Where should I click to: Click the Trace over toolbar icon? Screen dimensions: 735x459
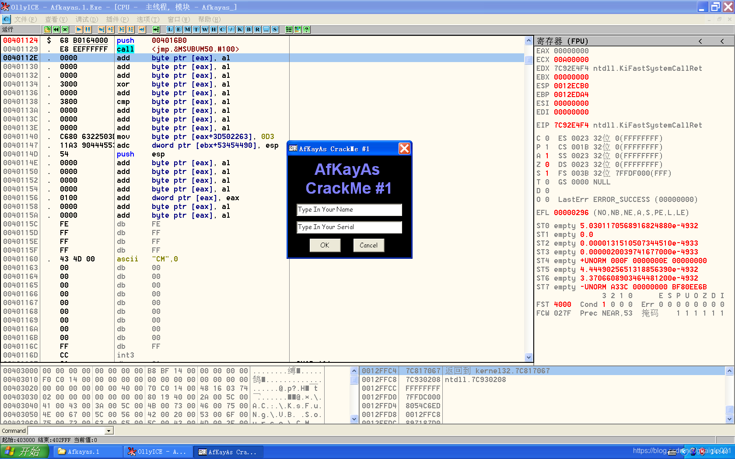tap(131, 29)
